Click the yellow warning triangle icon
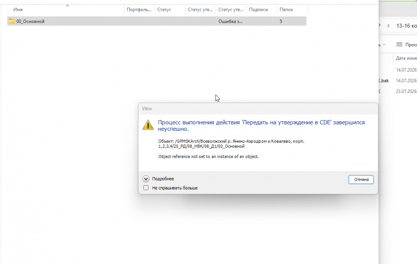This screenshot has height=264, width=417. (148, 125)
